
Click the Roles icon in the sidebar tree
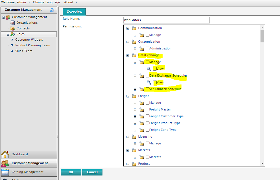click(13, 34)
